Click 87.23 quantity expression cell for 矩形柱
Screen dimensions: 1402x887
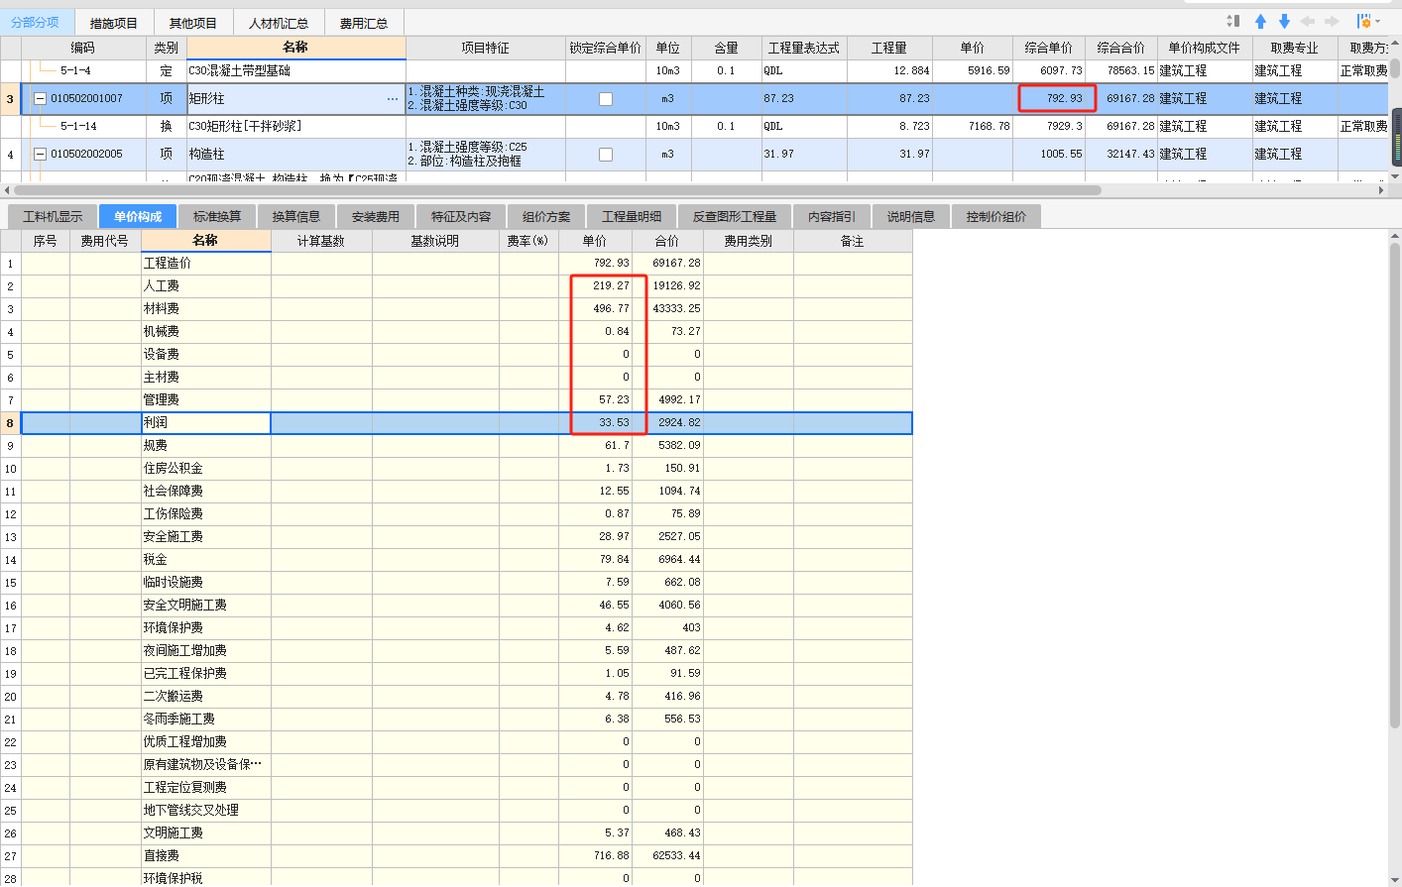tap(804, 99)
